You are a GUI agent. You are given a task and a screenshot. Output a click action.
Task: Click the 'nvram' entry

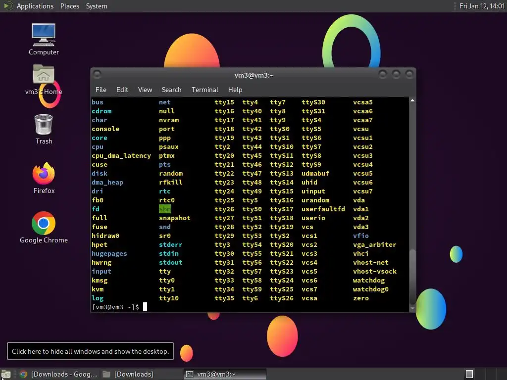click(169, 120)
